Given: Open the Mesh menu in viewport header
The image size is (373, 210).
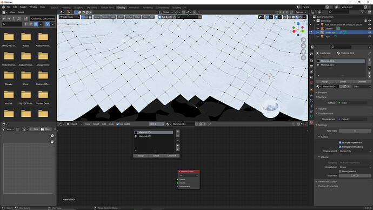Looking at the screenshot, I should [121, 17].
